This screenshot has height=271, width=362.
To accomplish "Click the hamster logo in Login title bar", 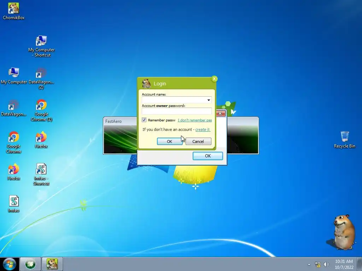I will pos(146,83).
